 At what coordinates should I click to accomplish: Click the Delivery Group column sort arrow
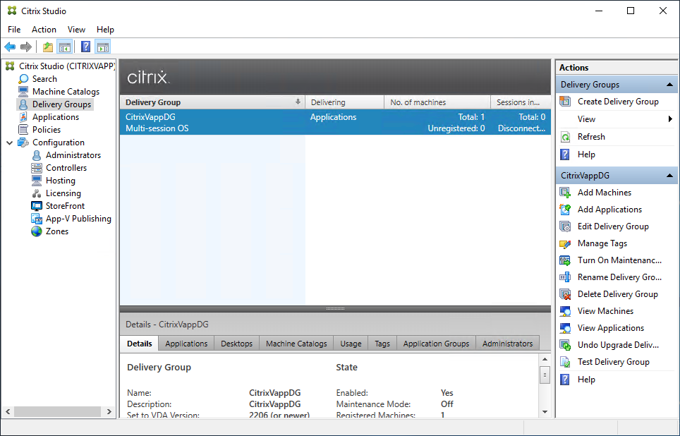coord(298,102)
